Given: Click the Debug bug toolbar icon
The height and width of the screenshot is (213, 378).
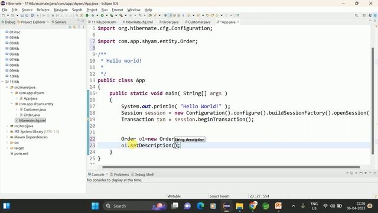Looking at the screenshot, I should click(93, 15).
